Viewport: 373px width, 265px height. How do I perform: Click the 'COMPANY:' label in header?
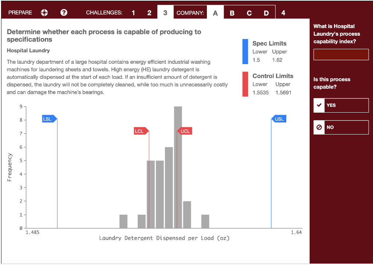click(x=190, y=13)
